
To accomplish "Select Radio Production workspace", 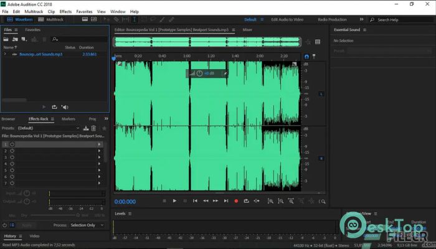I will pos(332,19).
